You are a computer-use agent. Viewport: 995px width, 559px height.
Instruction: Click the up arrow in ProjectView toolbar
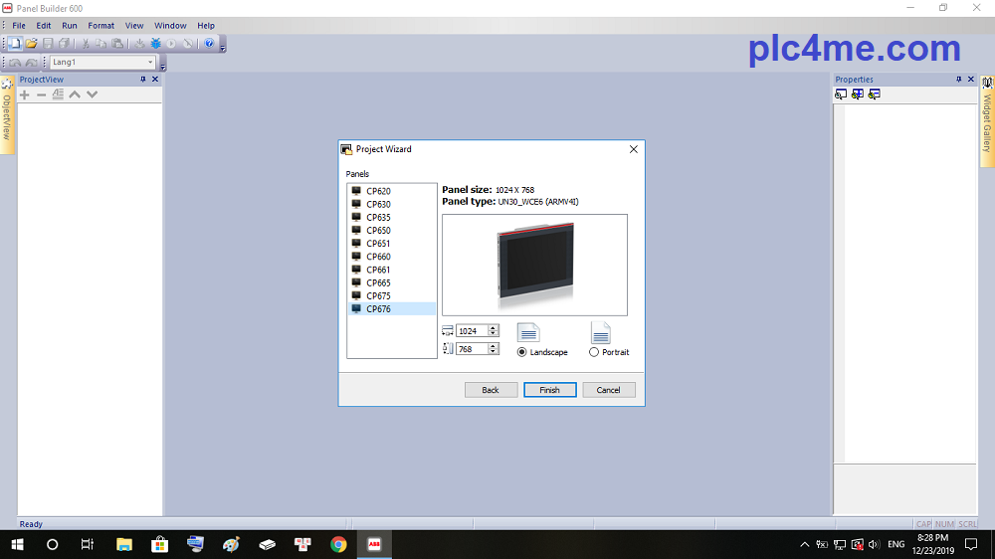coord(75,94)
